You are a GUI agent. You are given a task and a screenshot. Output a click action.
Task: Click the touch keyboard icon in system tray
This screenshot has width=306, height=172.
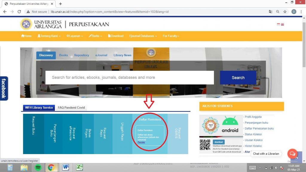pos(252,168)
